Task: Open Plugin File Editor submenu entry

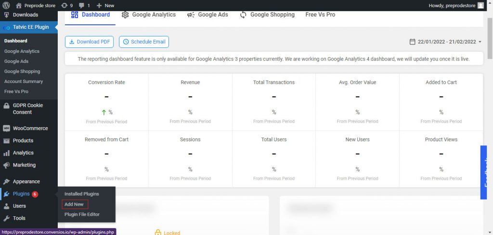Action: 82,214
